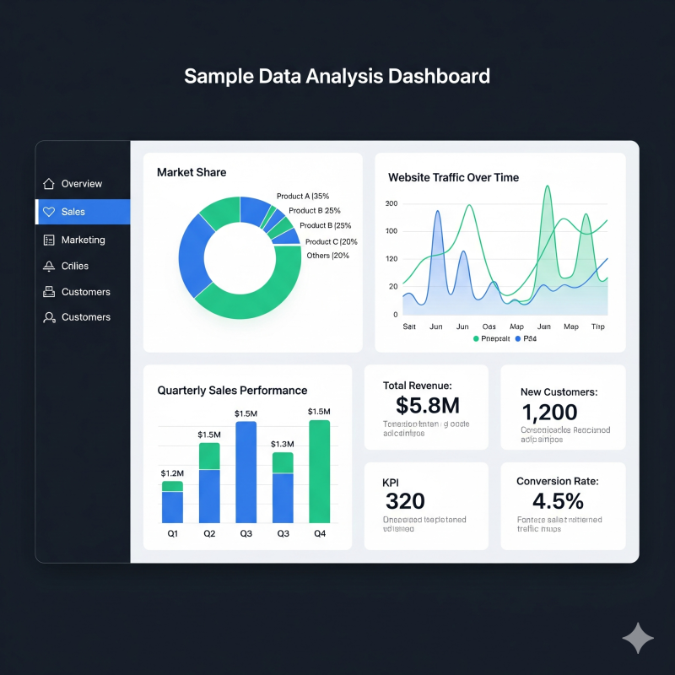Click the all-green Q4 sales bar
The width and height of the screenshot is (675, 675).
pyautogui.click(x=320, y=472)
